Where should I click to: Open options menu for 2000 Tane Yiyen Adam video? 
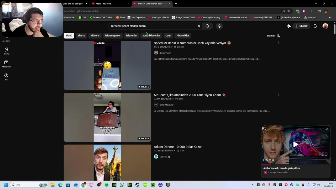(279, 94)
